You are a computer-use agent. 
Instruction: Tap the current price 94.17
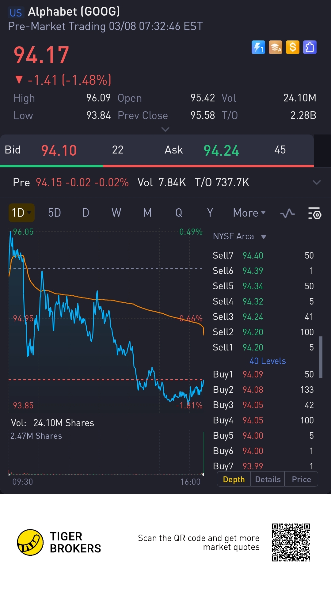[x=41, y=55]
